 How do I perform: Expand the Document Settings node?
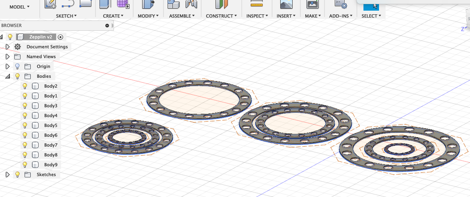point(8,47)
